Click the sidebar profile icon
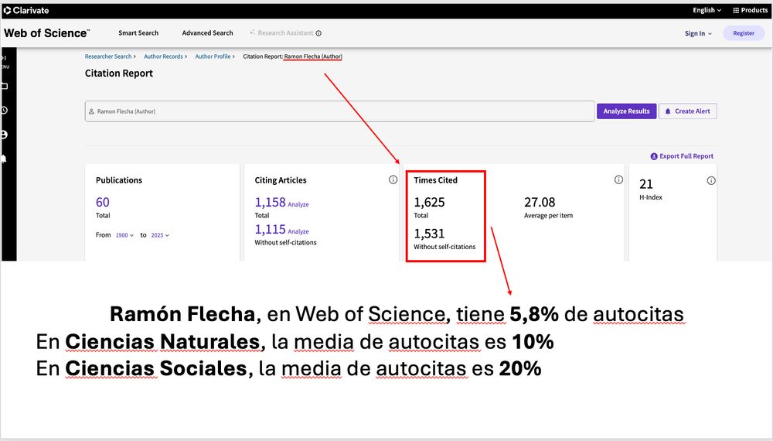Viewport: 773px width, 441px height. tap(5, 135)
